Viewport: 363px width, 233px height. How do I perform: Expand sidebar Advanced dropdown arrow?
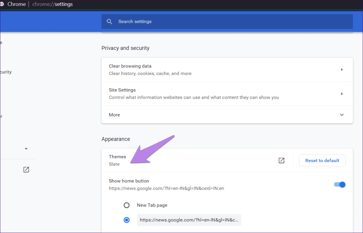[x=26, y=149]
